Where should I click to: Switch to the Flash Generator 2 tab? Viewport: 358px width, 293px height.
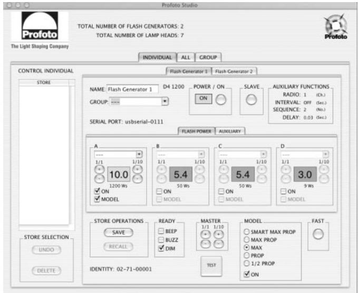(x=234, y=72)
